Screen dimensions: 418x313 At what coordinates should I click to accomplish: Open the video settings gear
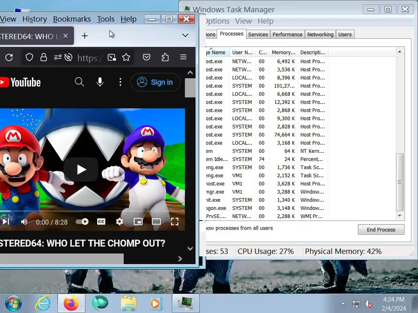pos(120,221)
